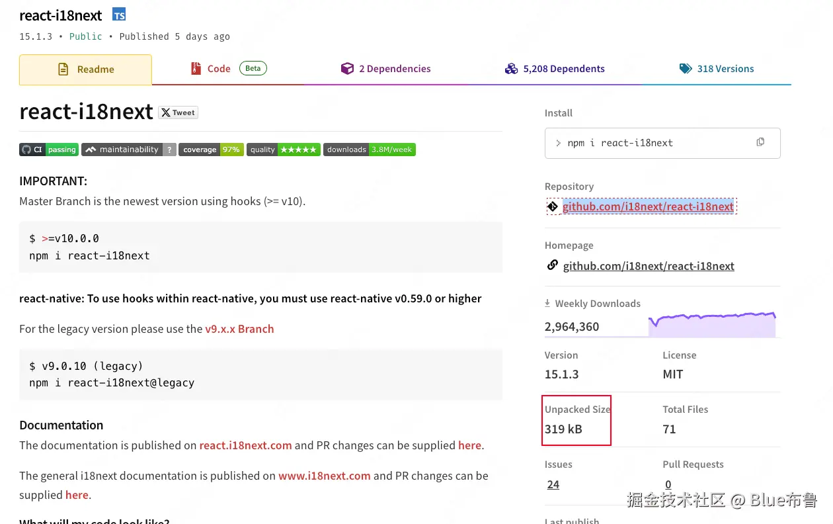833x524 pixels.
Task: Click 'here' link after 'supplied' on last line
Action: pyautogui.click(x=77, y=495)
